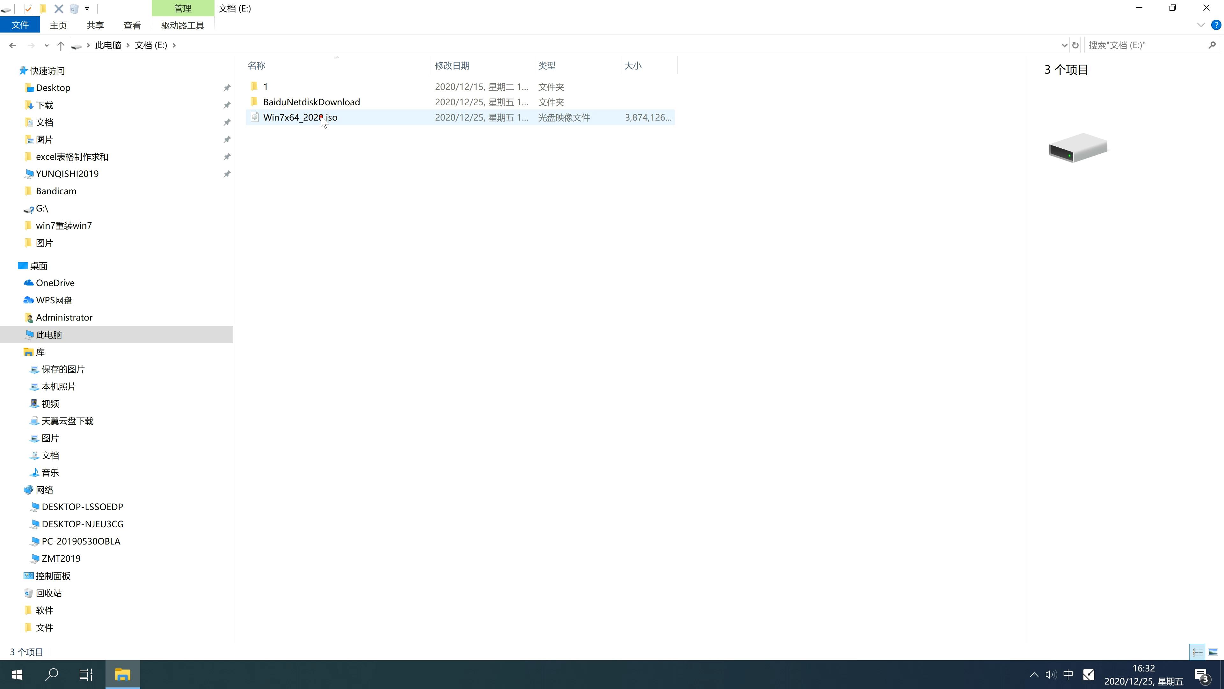The height and width of the screenshot is (689, 1224).
Task: Select 快速访问 (Quick Access) tree item
Action: pyautogui.click(x=48, y=70)
